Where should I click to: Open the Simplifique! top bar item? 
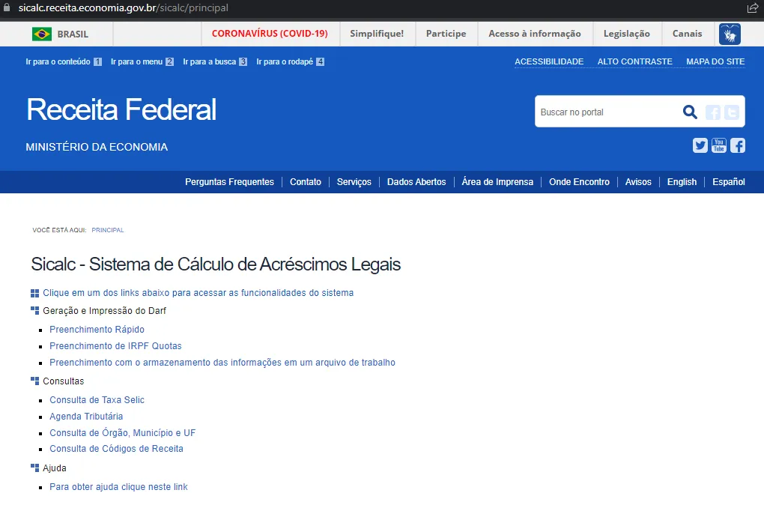[377, 34]
